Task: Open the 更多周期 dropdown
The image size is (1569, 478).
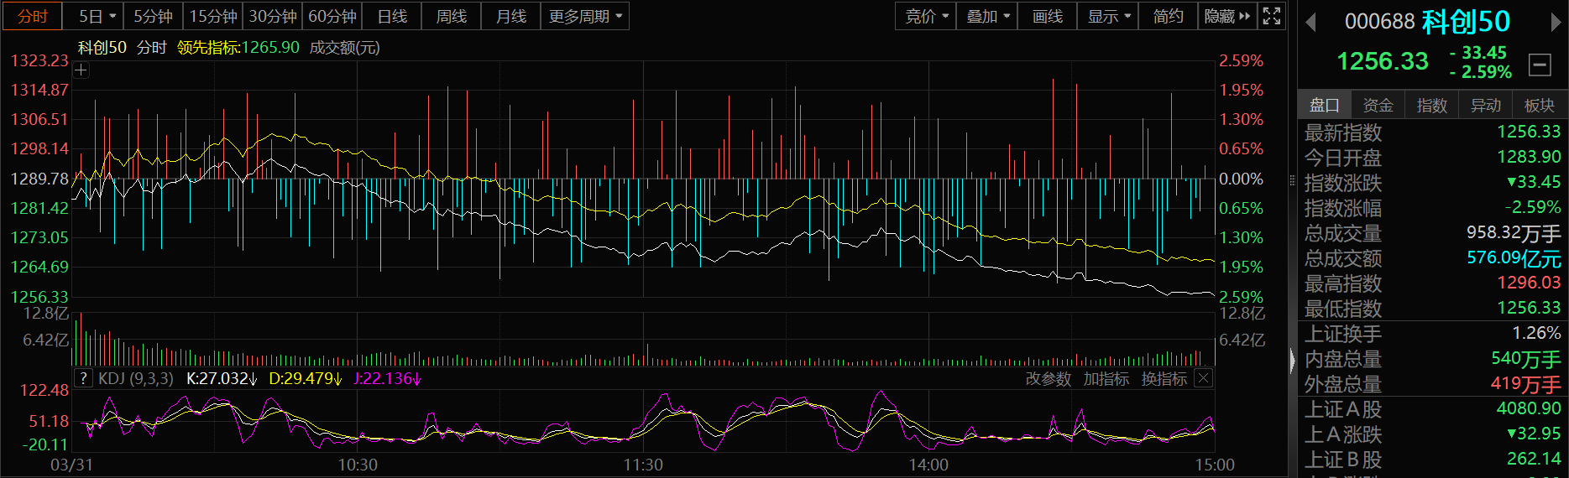Action: 586,16
